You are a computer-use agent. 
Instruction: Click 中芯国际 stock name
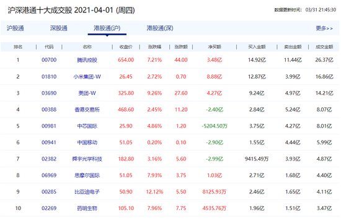87,126
